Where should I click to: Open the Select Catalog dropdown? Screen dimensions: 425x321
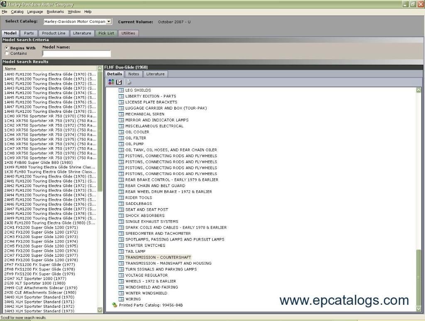[x=109, y=22]
